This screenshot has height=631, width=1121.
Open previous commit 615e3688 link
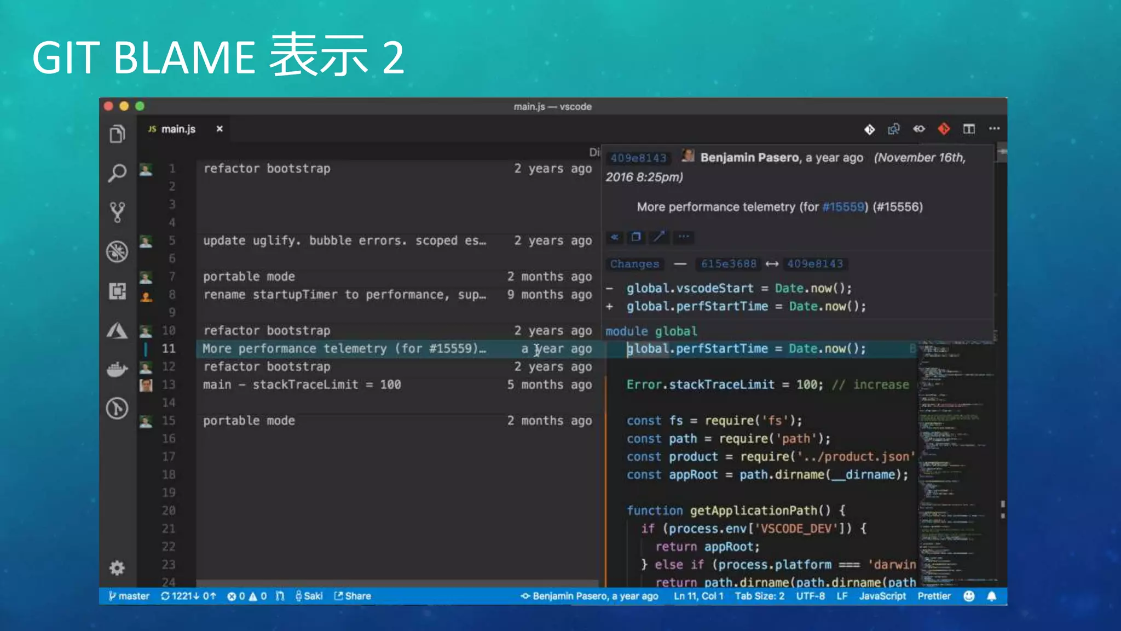point(729,264)
